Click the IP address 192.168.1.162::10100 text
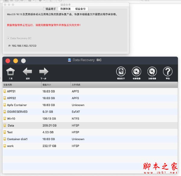 [22, 46]
